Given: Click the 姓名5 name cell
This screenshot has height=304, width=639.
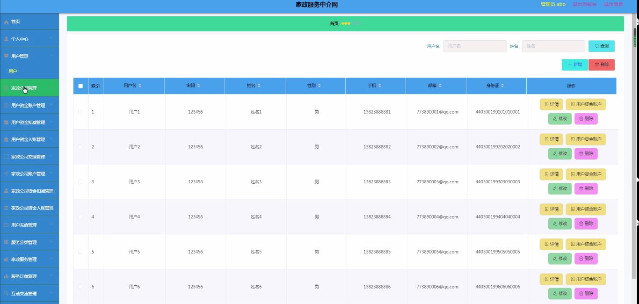Looking at the screenshot, I should click(256, 252).
